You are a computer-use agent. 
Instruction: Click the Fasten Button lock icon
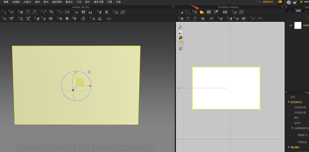[74, 19]
